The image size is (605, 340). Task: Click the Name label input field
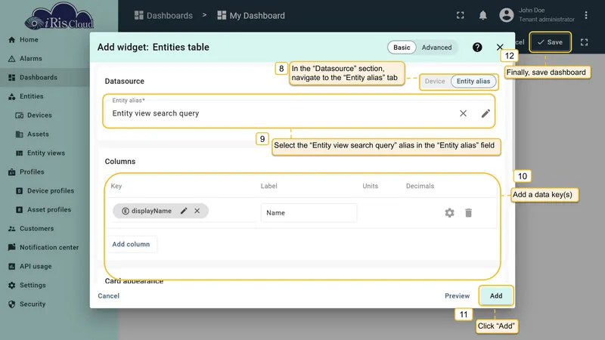pos(309,213)
